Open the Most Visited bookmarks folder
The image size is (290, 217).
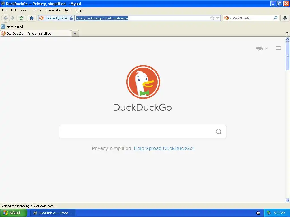pyautogui.click(x=12, y=27)
